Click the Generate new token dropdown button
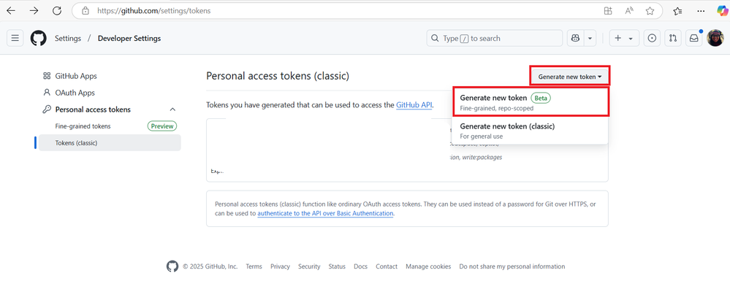 click(x=570, y=76)
